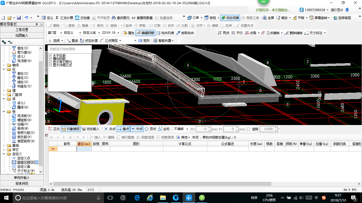Click the 旋转 rotate tool
The height and width of the screenshot is (203, 362).
click(111, 25)
